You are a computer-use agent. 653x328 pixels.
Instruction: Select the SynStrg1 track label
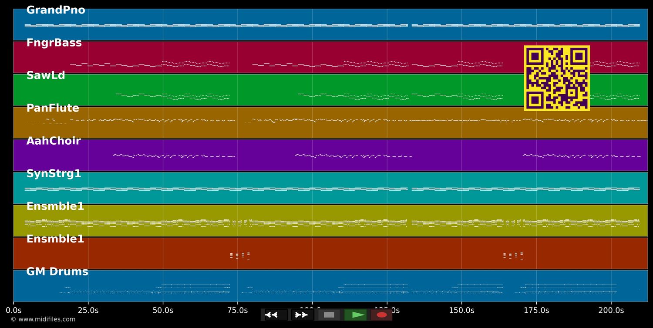(54, 174)
